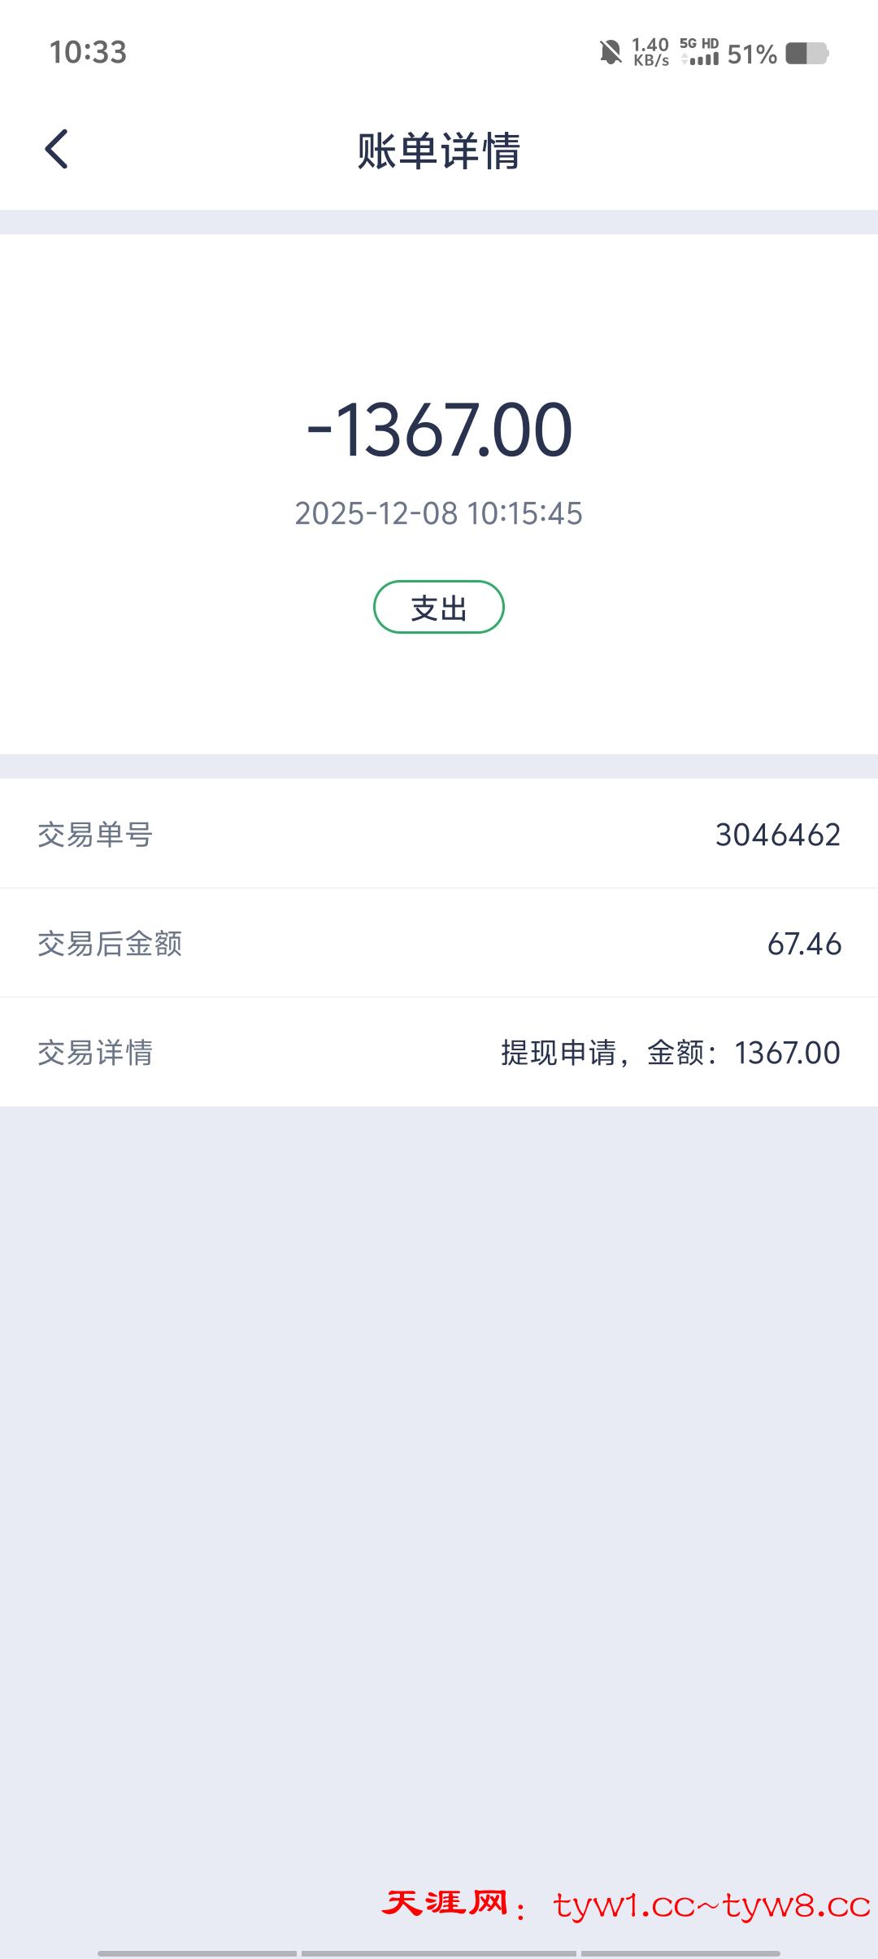This screenshot has width=878, height=1959.
Task: Tap the 10:33 clock in status bar
Action: pyautogui.click(x=88, y=53)
